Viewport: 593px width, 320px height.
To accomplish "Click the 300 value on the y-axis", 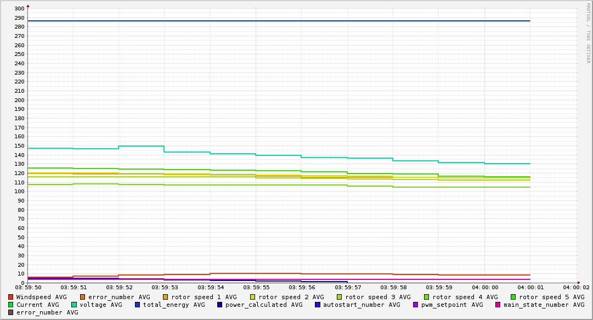I will tap(19, 9).
